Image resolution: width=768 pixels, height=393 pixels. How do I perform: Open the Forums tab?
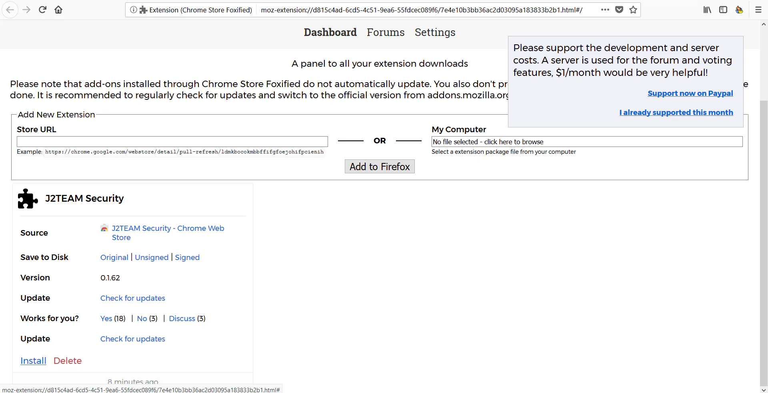(x=386, y=32)
